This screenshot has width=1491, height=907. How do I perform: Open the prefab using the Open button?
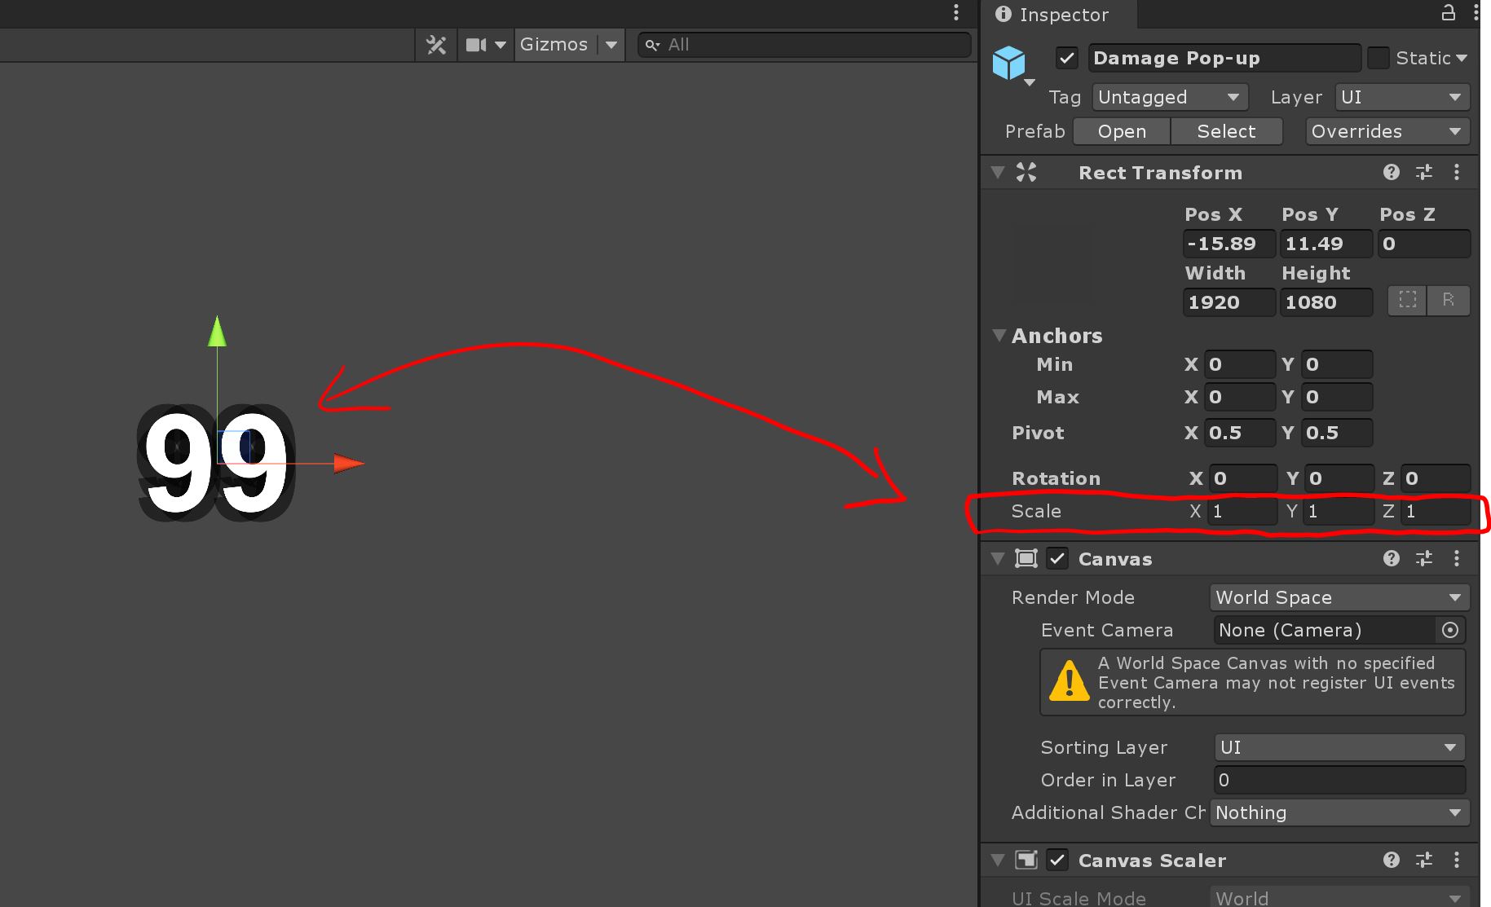[x=1121, y=131]
